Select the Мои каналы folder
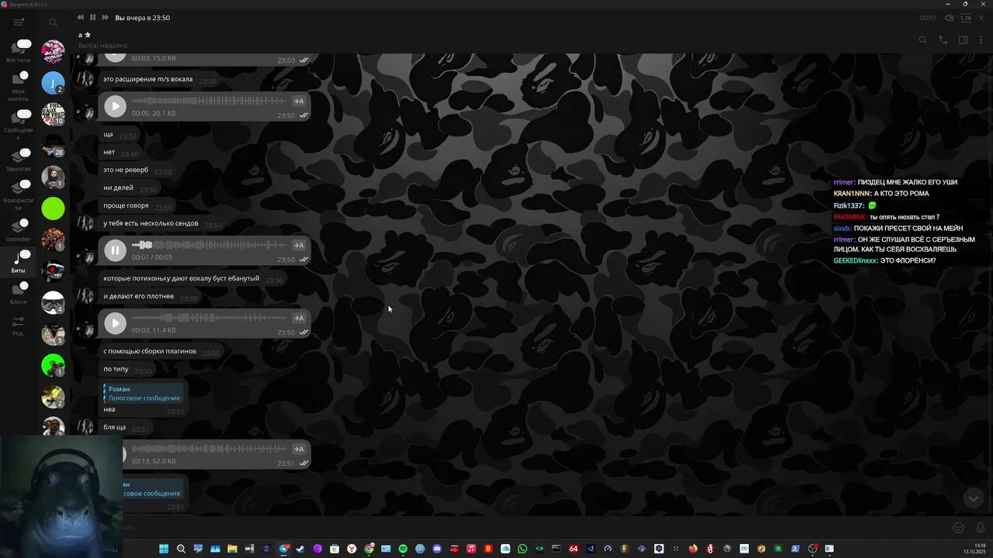 19,85
